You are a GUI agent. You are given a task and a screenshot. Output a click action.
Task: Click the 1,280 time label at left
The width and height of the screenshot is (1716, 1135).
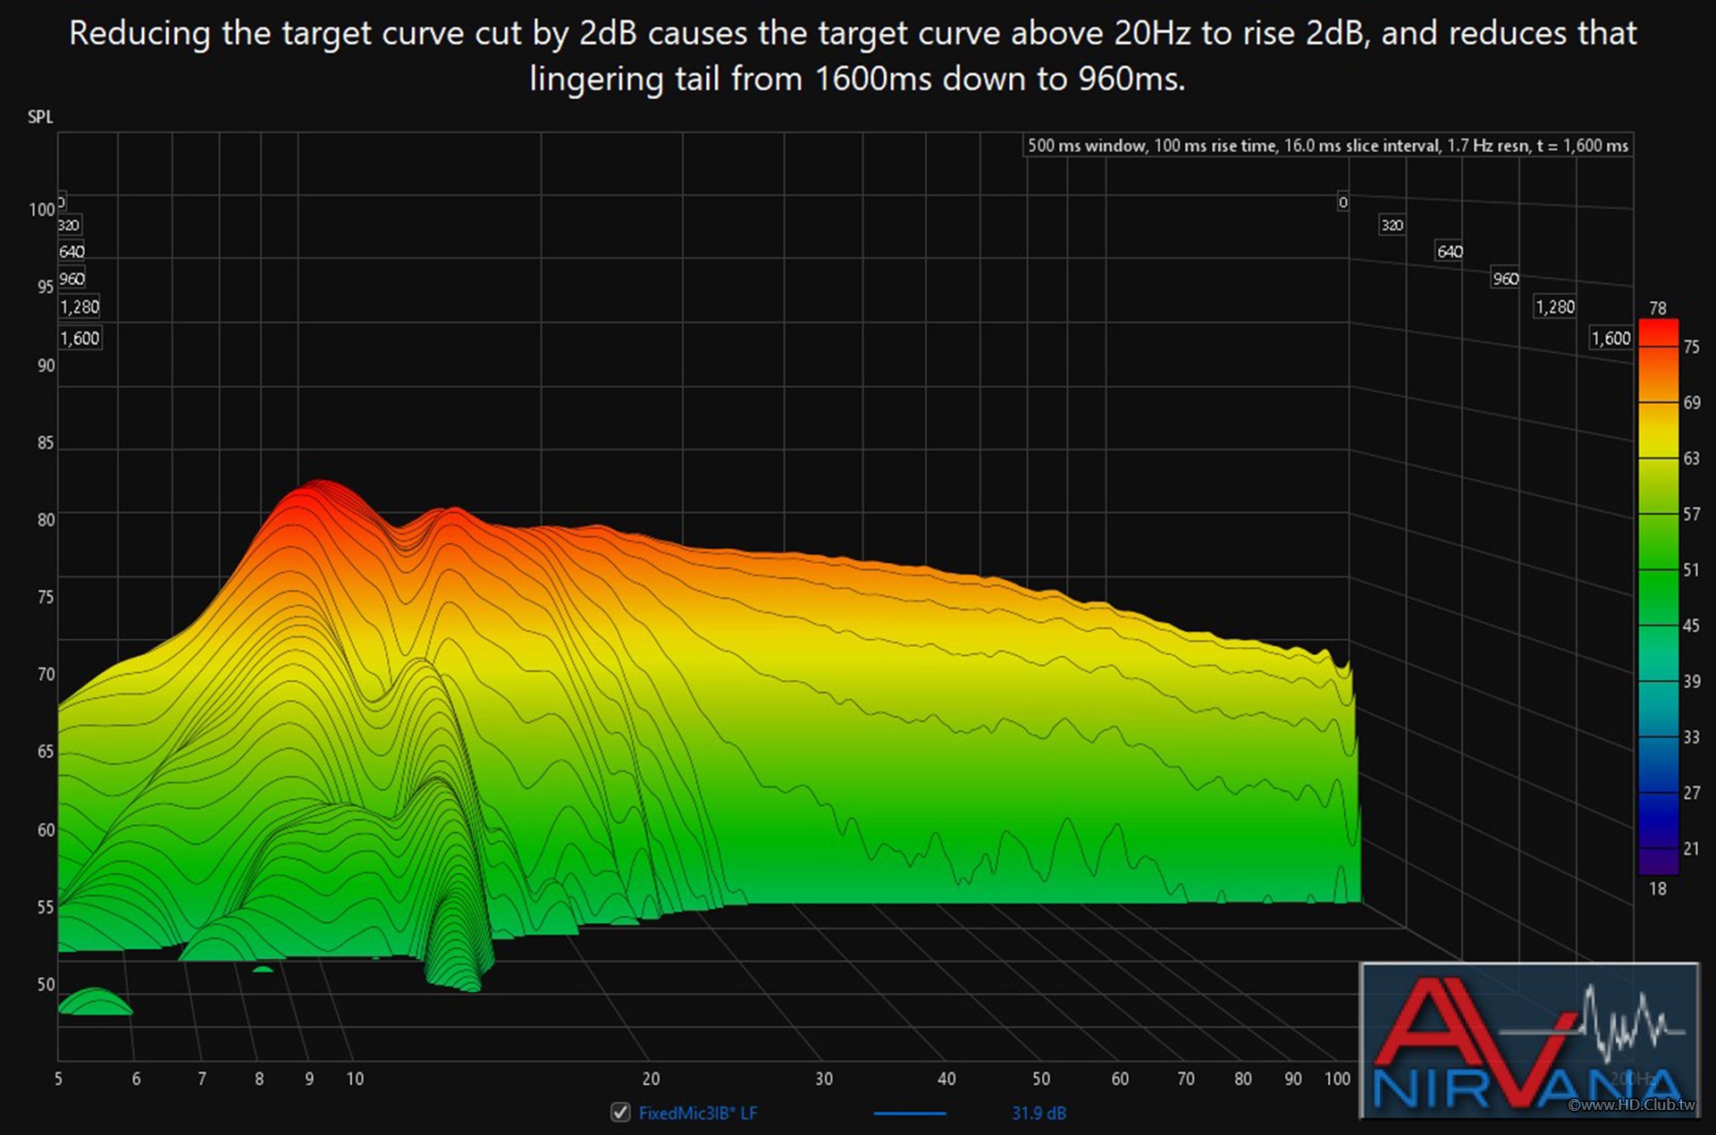pyautogui.click(x=80, y=307)
